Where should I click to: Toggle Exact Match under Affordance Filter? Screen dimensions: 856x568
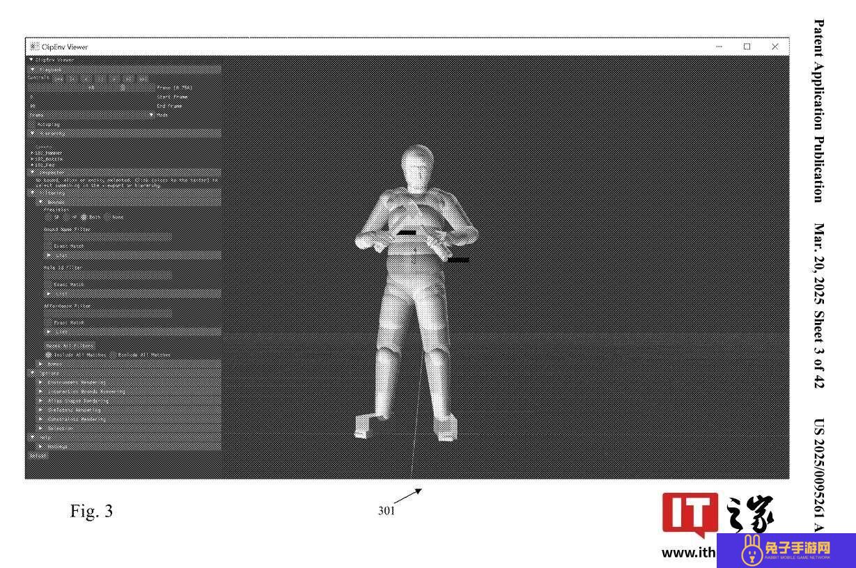pos(49,323)
